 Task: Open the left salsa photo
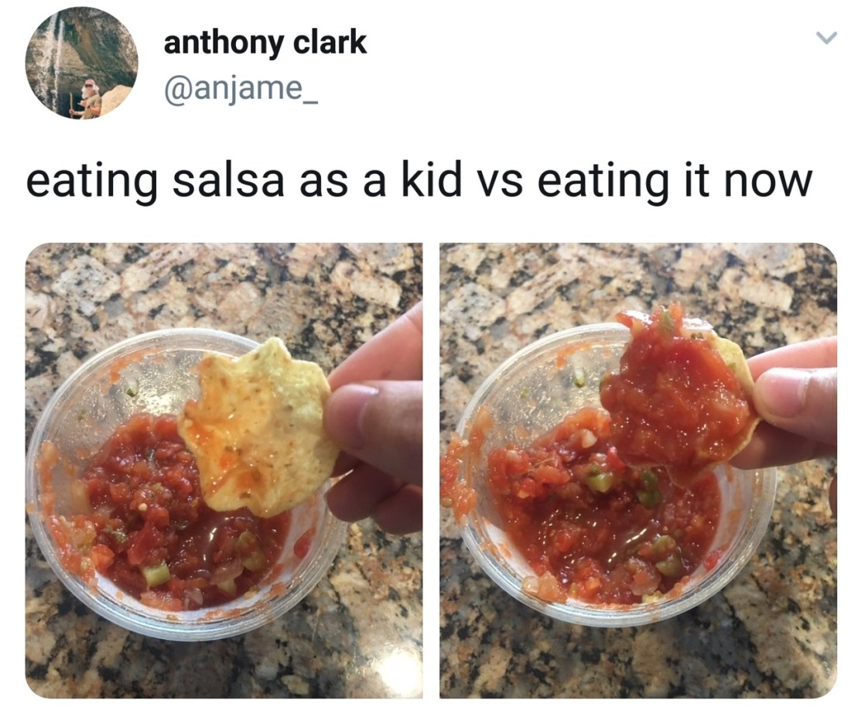tap(224, 470)
